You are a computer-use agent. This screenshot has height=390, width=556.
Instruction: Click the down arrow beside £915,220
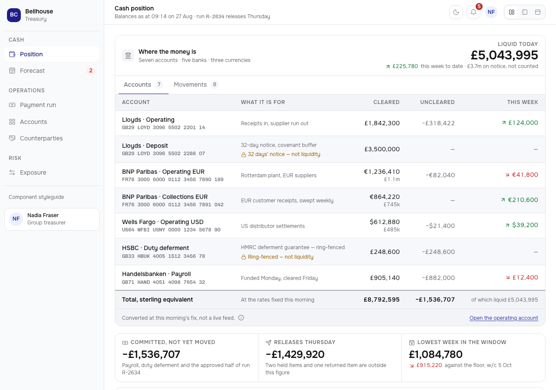(411, 365)
